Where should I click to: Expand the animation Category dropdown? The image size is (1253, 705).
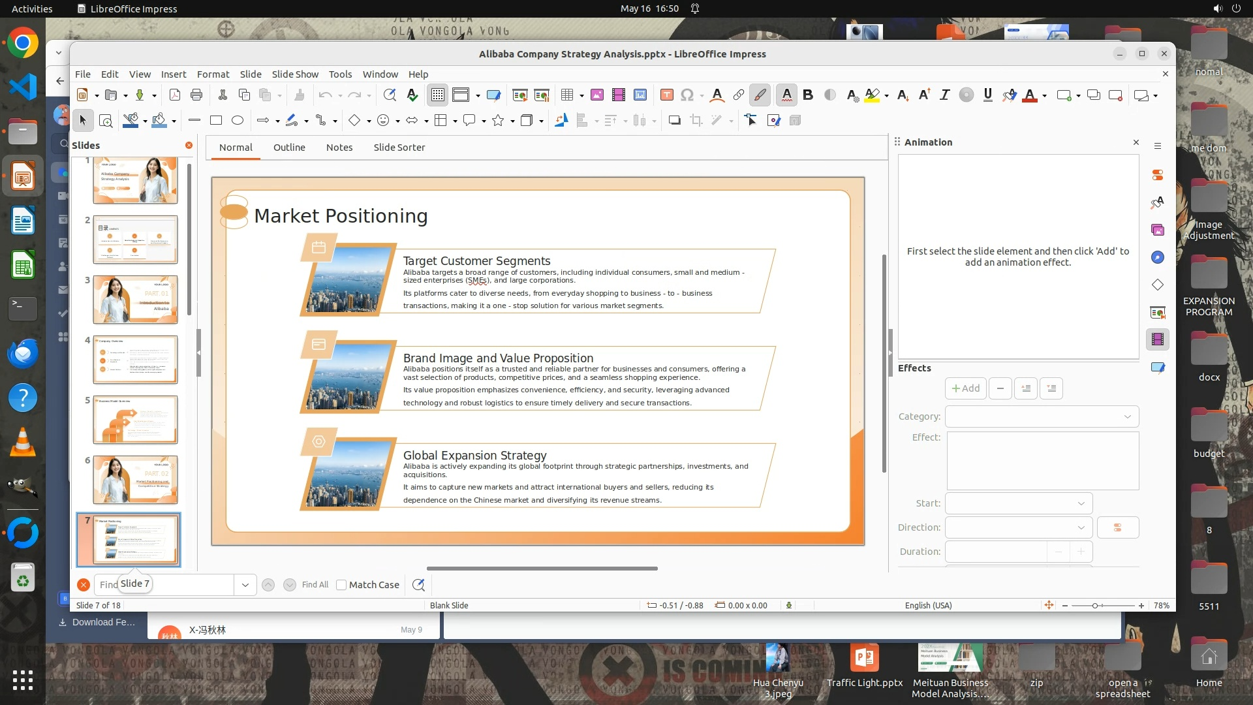(1042, 416)
